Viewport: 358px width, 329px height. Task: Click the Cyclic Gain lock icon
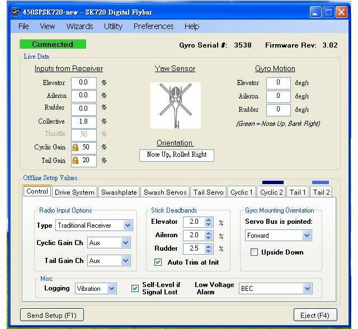point(75,148)
